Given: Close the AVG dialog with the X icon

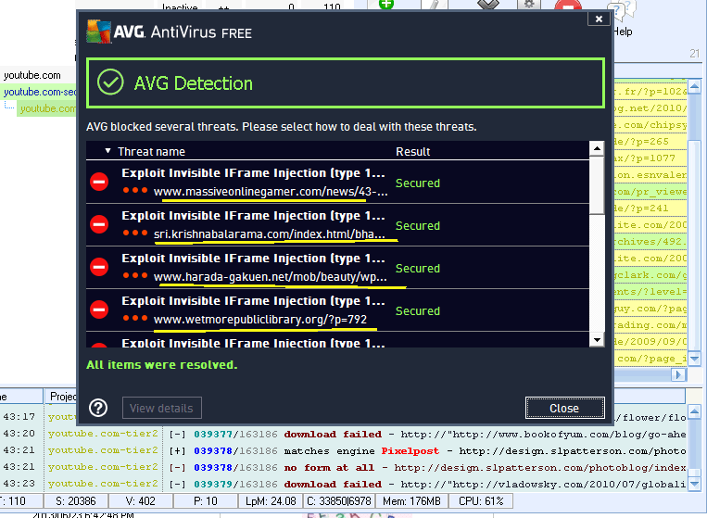Looking at the screenshot, I should 599,19.
